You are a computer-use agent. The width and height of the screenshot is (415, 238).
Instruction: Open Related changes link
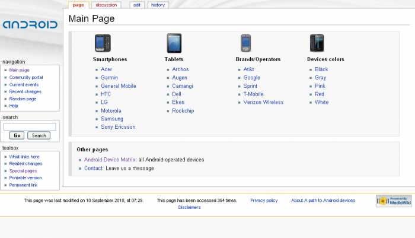point(25,164)
